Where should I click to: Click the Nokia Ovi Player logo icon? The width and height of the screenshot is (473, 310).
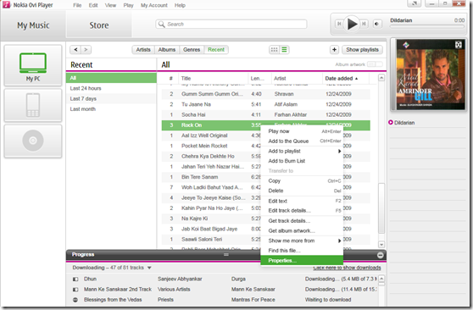point(6,4)
